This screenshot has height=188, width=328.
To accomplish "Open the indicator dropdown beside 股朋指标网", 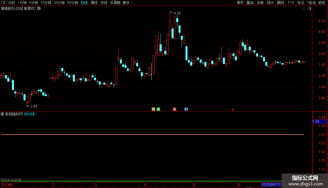I will click(x=2, y=114).
